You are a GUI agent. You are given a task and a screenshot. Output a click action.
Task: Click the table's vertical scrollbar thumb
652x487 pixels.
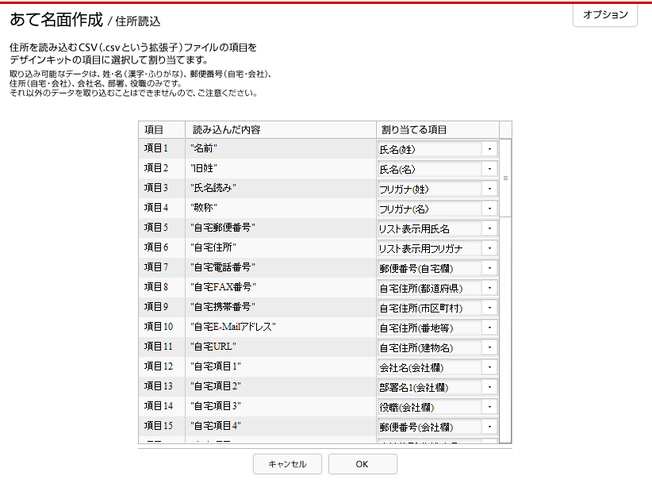505,178
